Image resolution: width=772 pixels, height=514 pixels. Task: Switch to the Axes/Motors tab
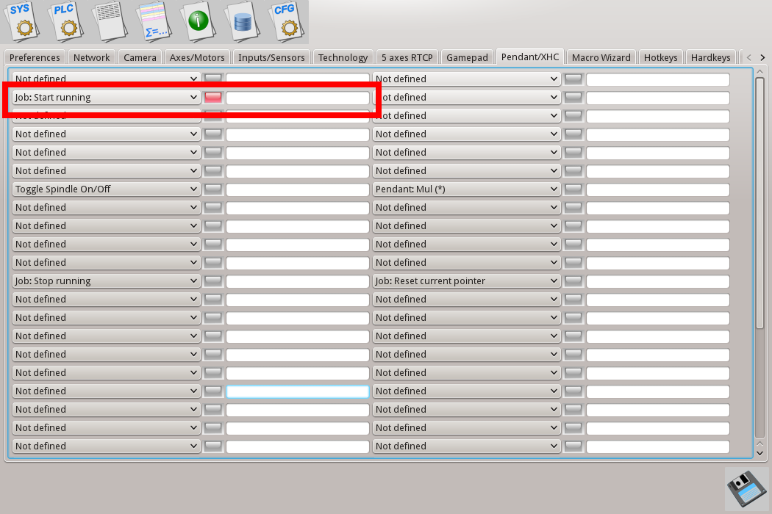tap(197, 57)
